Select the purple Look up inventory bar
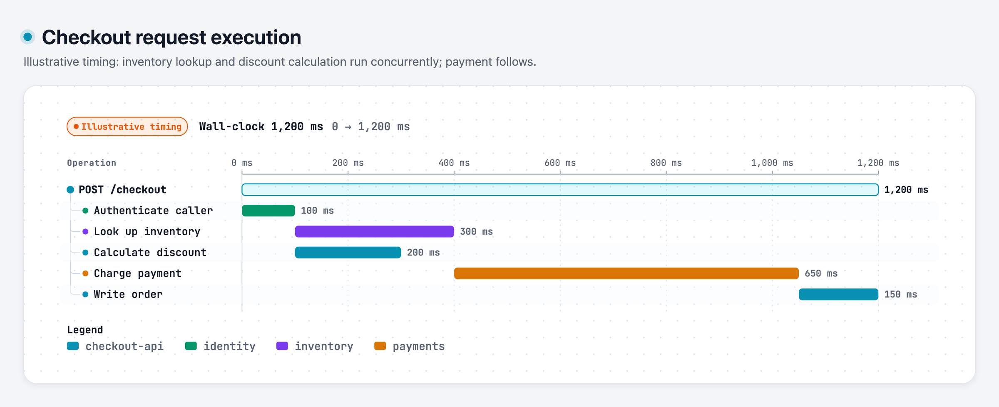Screen dimensions: 999x407 [x=375, y=231]
